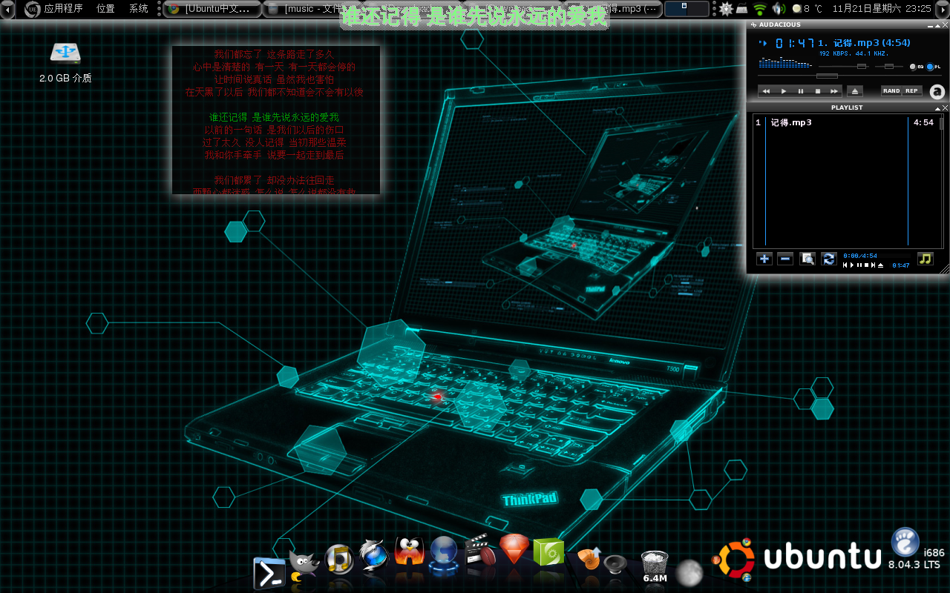Click the playlist refresh/misc button
950x593 pixels.
coord(829,259)
